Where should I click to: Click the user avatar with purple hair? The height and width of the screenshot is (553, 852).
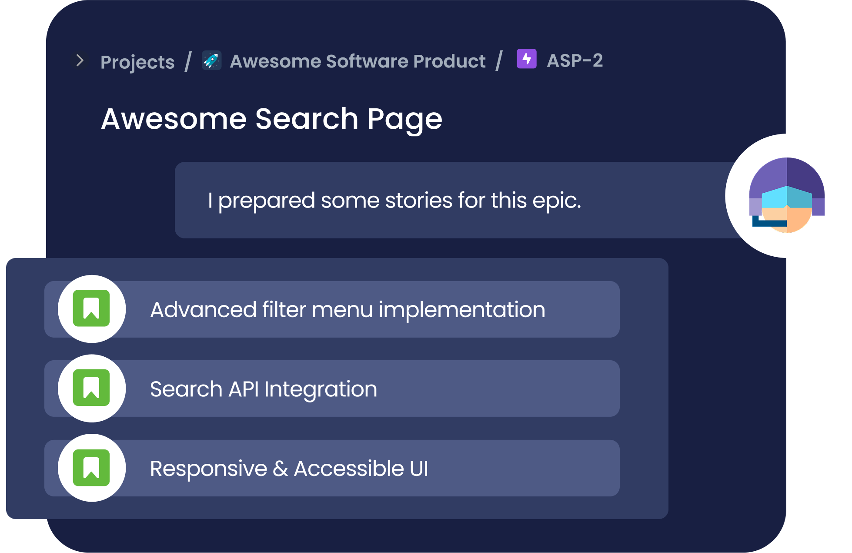coord(786,195)
